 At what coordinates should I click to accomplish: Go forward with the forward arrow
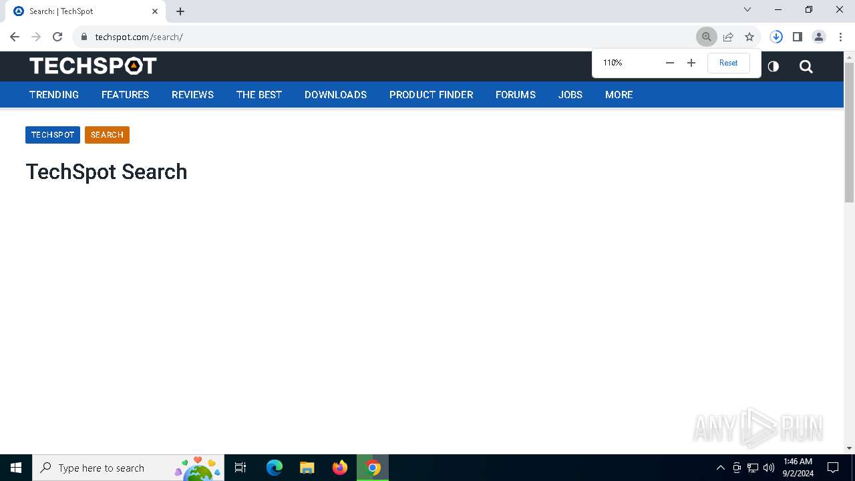pos(36,37)
